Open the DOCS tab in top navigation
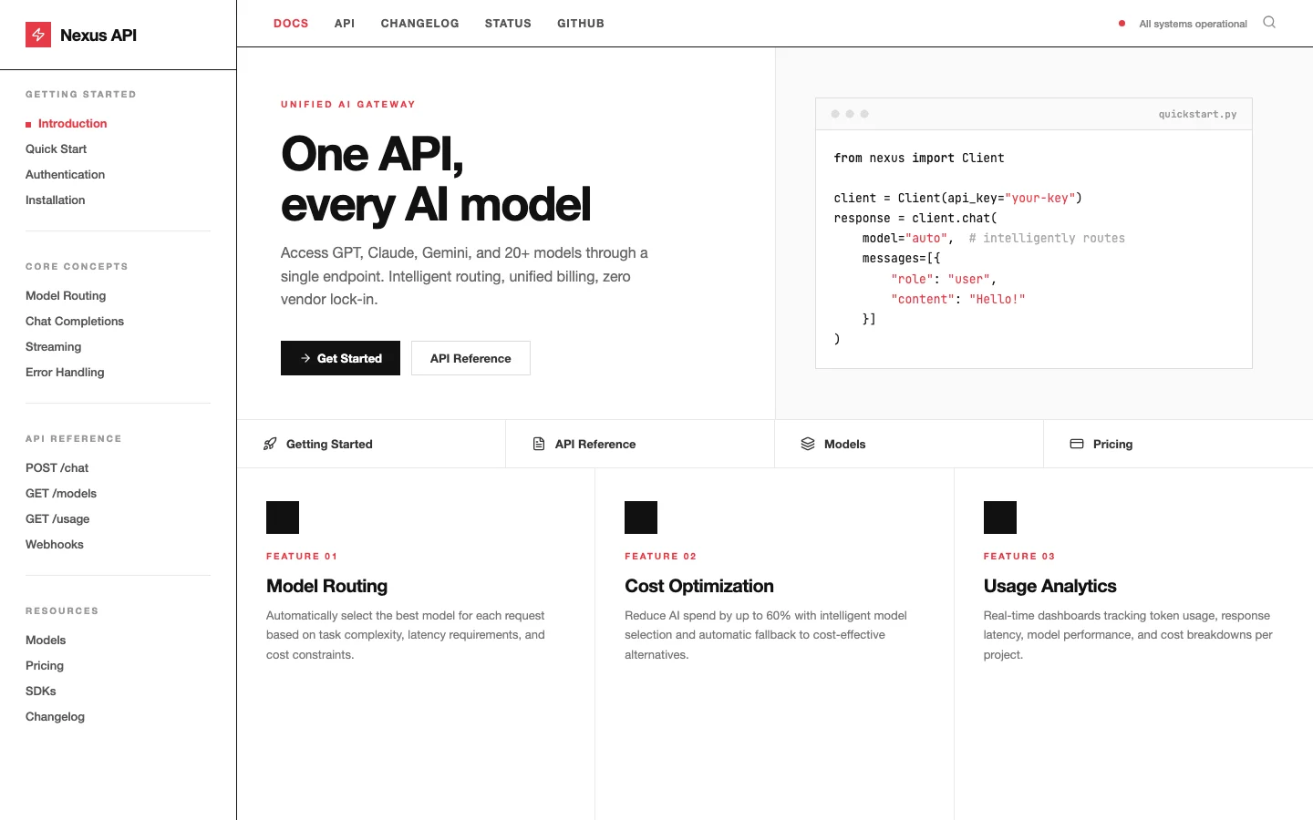1313x820 pixels. [291, 24]
